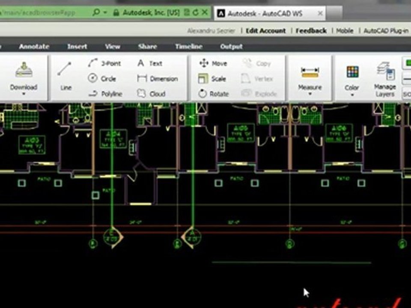Open the Insert ribbon tab
This screenshot has width=411, height=308.
pos(77,47)
